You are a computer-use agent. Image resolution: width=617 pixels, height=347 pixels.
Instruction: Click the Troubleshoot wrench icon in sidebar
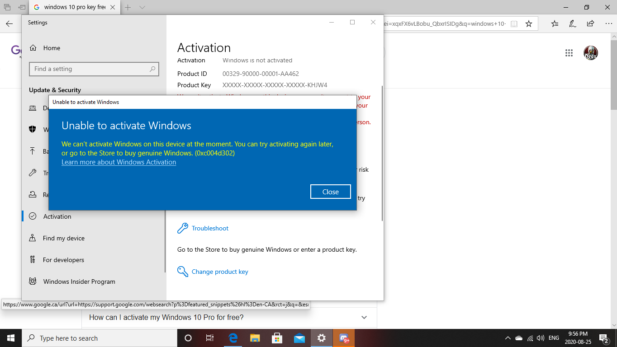33,173
